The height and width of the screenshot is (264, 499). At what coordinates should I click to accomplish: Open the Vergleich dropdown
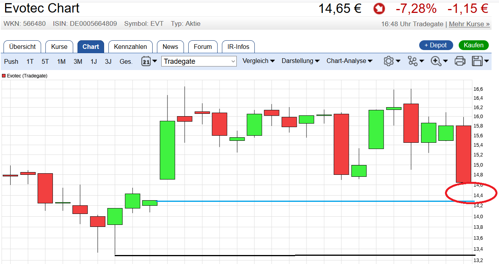tap(258, 61)
